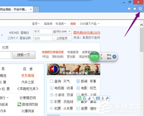This screenshot has height=116, width=144.
Task: Open 军事 link
Action: (93, 81)
